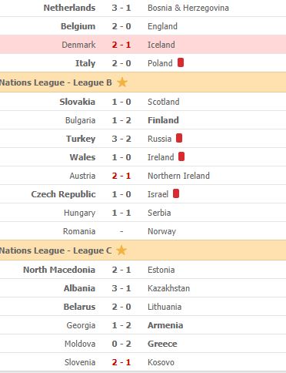The height and width of the screenshot is (373, 286).
Task: Click the North Macedonia team name
Action: click(59, 270)
